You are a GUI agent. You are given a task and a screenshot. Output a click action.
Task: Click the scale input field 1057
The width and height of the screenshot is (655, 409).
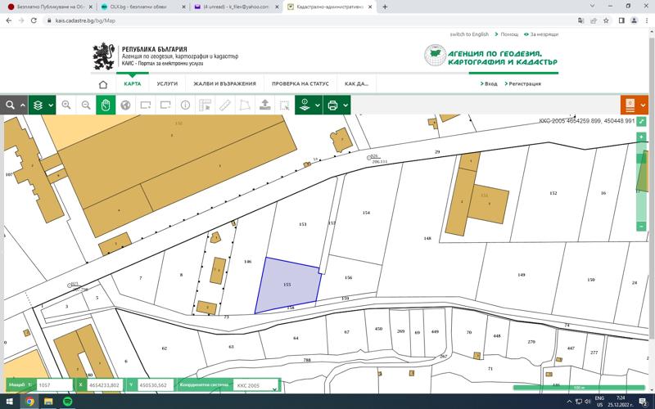pyautogui.click(x=55, y=385)
